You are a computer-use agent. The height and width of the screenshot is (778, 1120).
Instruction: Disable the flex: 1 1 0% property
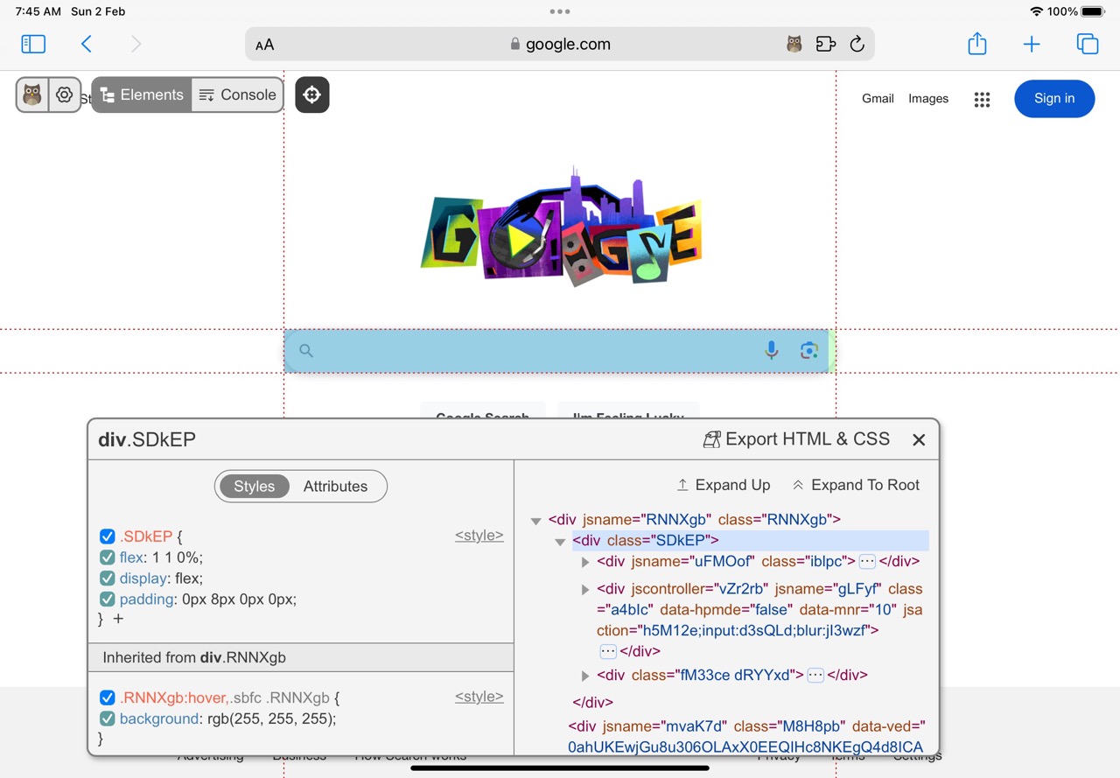coord(108,557)
